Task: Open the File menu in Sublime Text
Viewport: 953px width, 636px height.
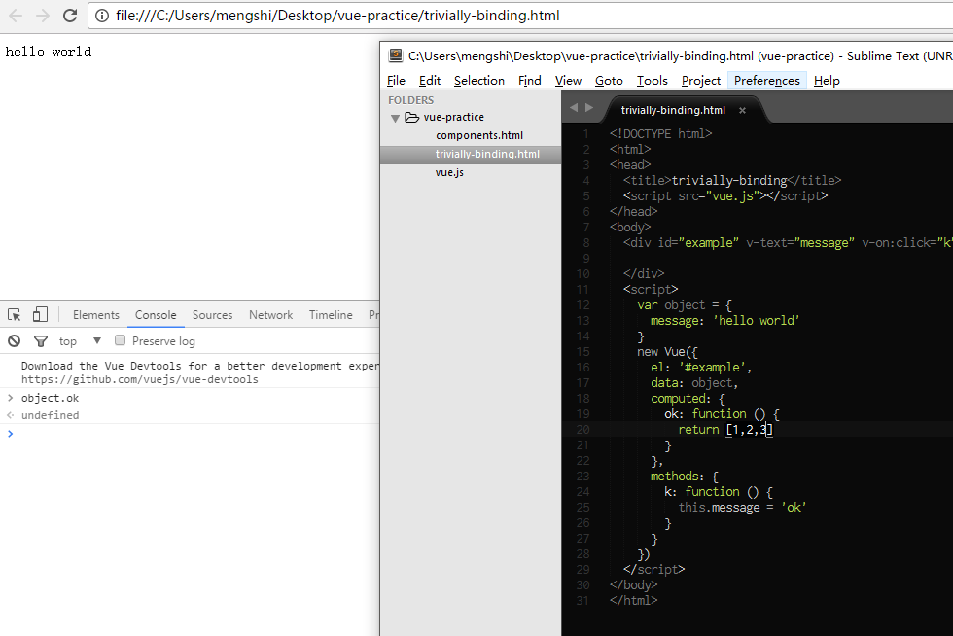Action: 396,81
